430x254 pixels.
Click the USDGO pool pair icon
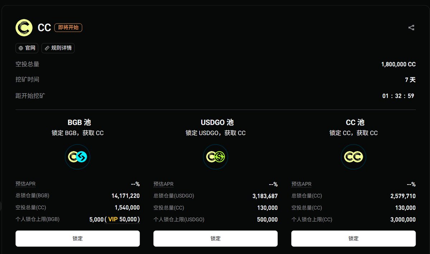click(x=216, y=157)
